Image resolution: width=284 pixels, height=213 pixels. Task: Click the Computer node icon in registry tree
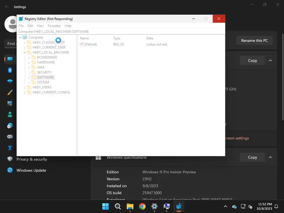tap(25, 37)
